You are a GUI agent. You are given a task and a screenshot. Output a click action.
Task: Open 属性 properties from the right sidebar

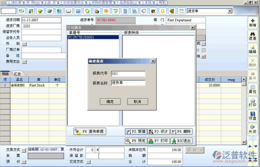252,89
